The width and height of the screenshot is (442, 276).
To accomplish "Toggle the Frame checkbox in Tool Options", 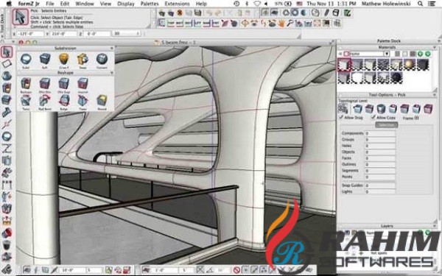I will tap(417, 118).
